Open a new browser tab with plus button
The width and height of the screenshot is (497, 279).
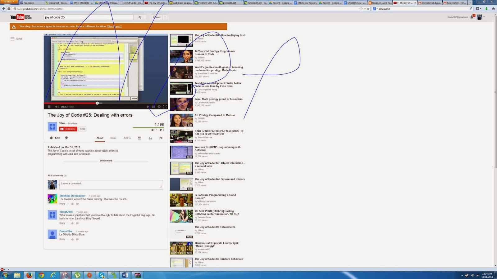[x=470, y=3]
